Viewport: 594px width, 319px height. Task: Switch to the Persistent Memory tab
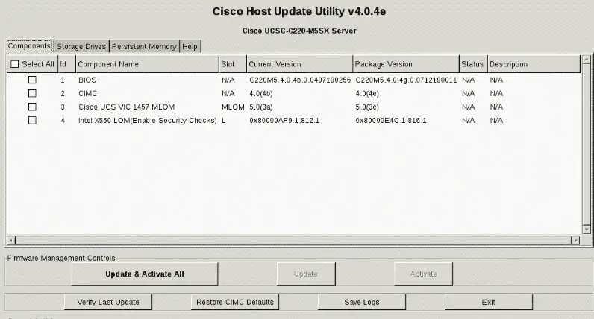pyautogui.click(x=144, y=46)
